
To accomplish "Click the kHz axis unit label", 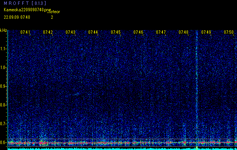I will pos(3,30).
